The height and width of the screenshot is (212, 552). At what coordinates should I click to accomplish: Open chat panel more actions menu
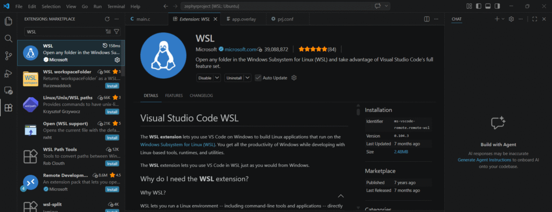click(x=521, y=19)
